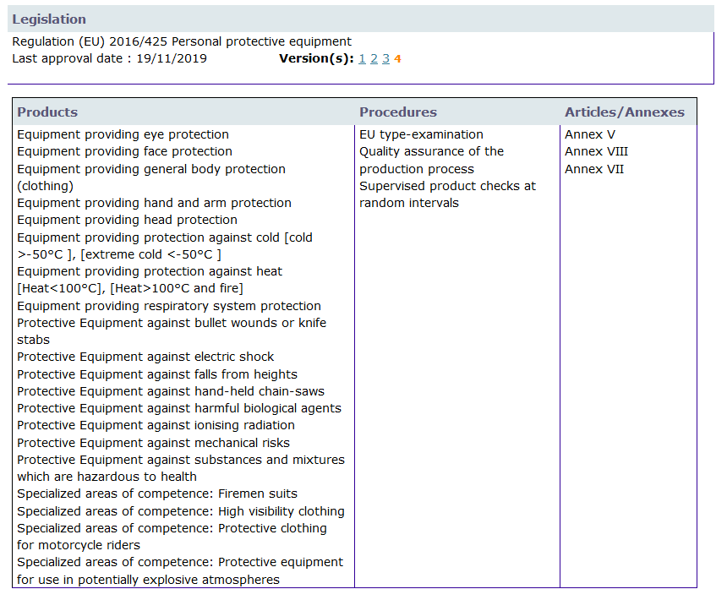Viewport: 727px width, 600px height.
Task: Click Equipment providing face protection
Action: [125, 151]
